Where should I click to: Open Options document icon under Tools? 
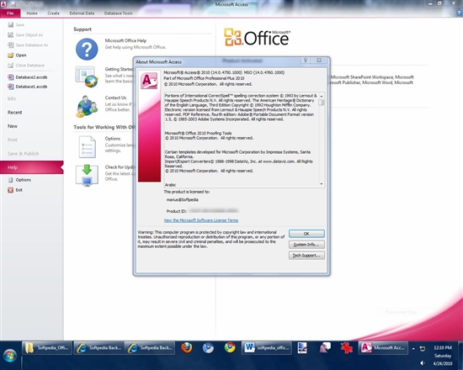pyautogui.click(x=87, y=146)
